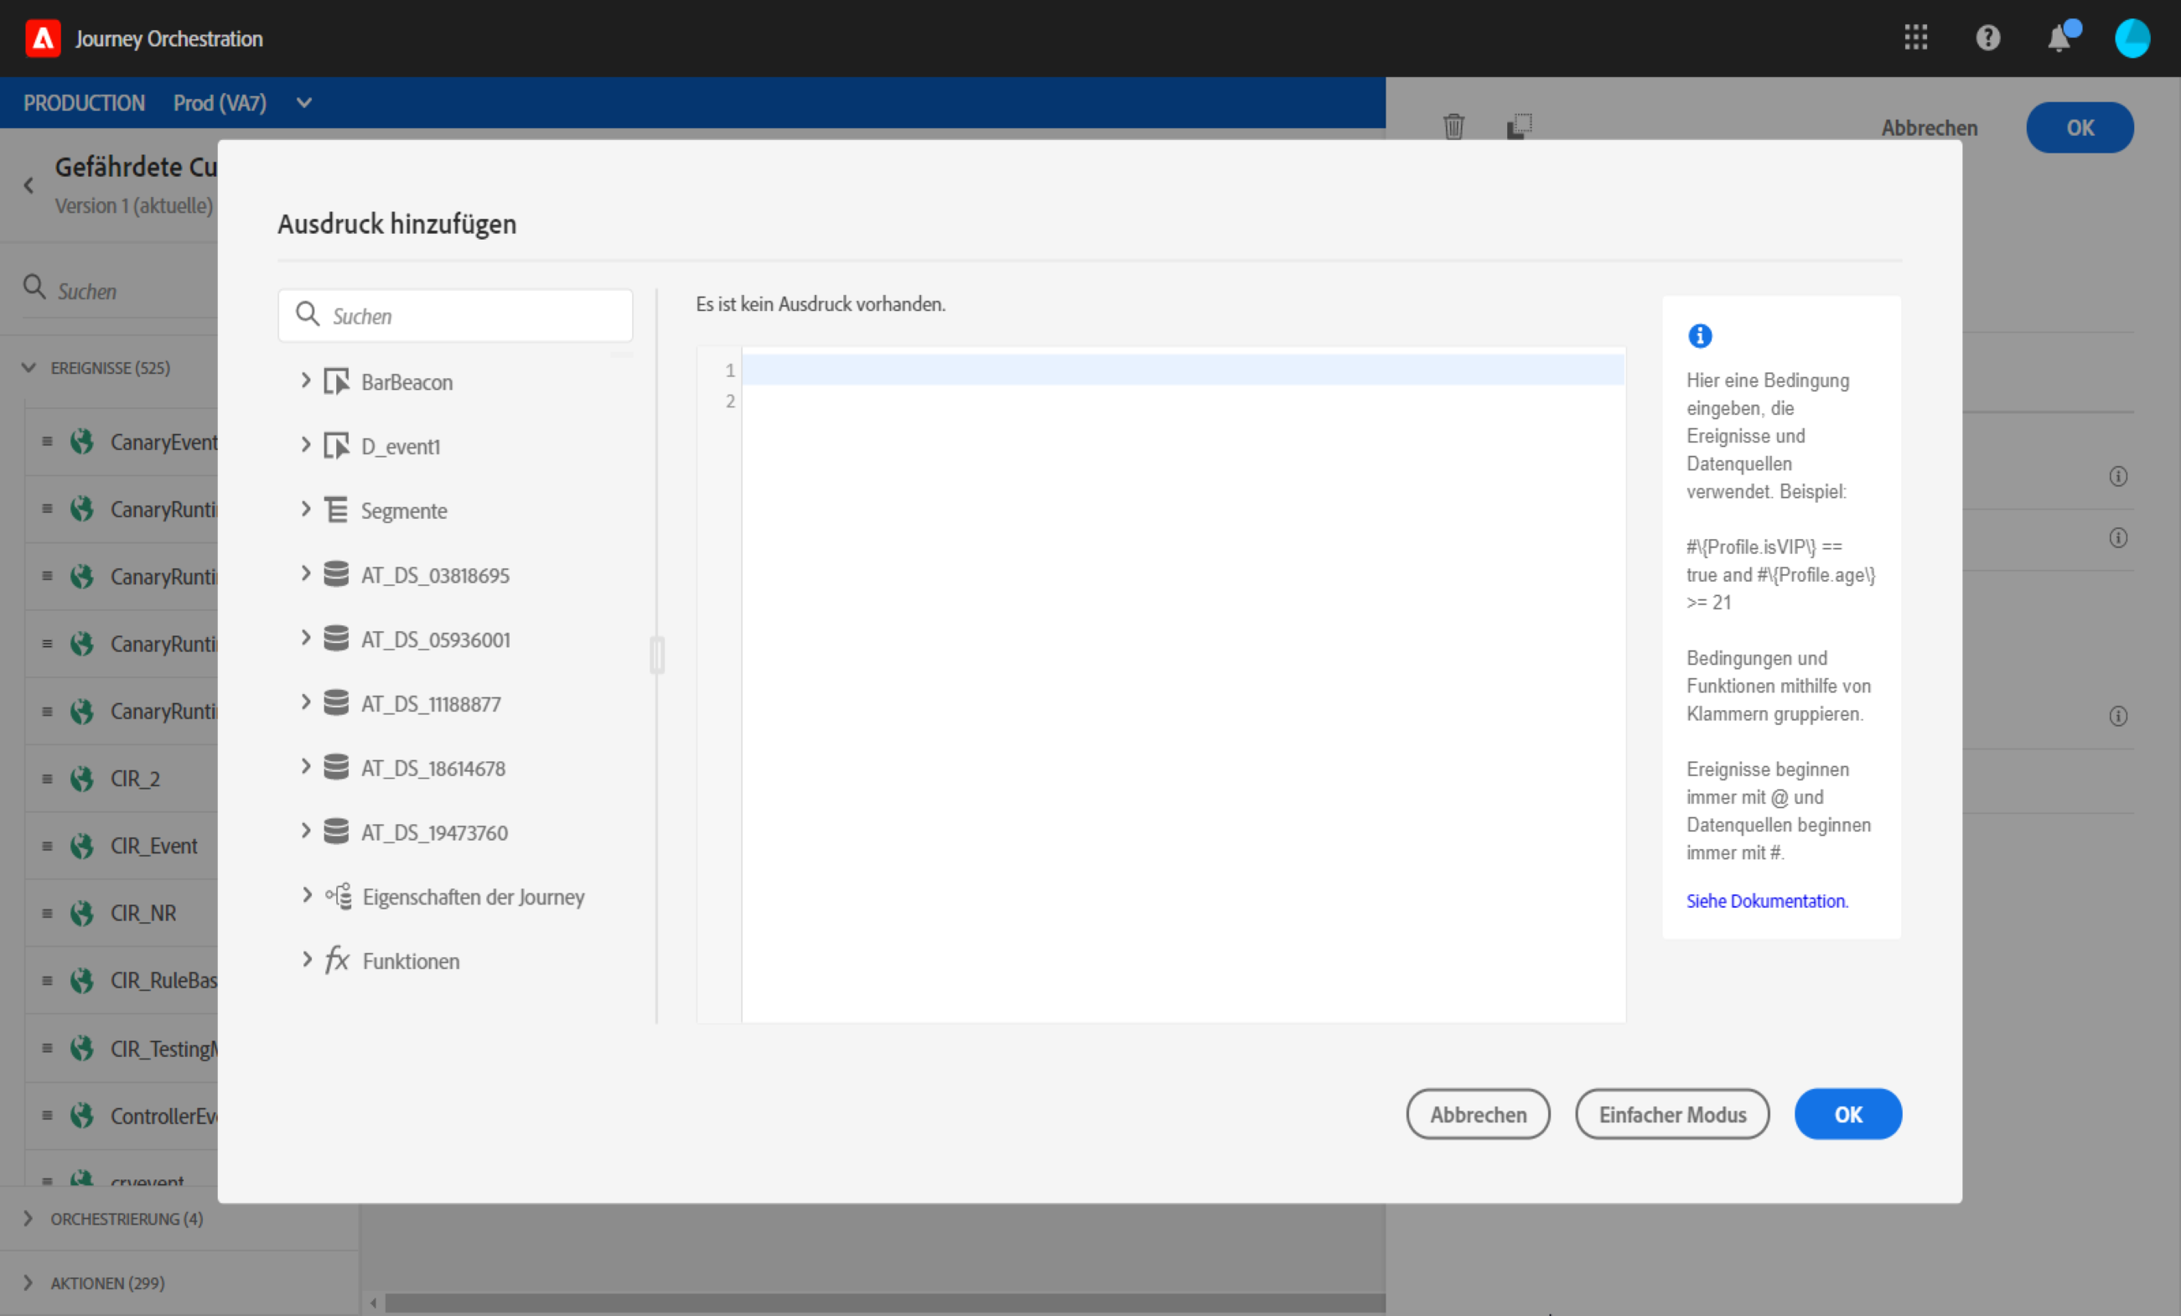Open the user profile avatar
The height and width of the screenshot is (1316, 2181).
click(2132, 39)
